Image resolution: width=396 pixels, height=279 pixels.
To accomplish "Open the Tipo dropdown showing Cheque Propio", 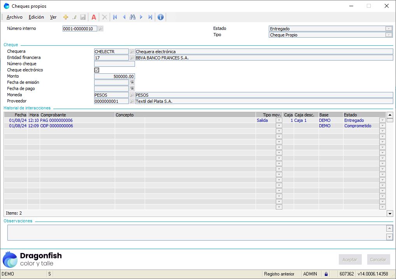I will pos(389,35).
